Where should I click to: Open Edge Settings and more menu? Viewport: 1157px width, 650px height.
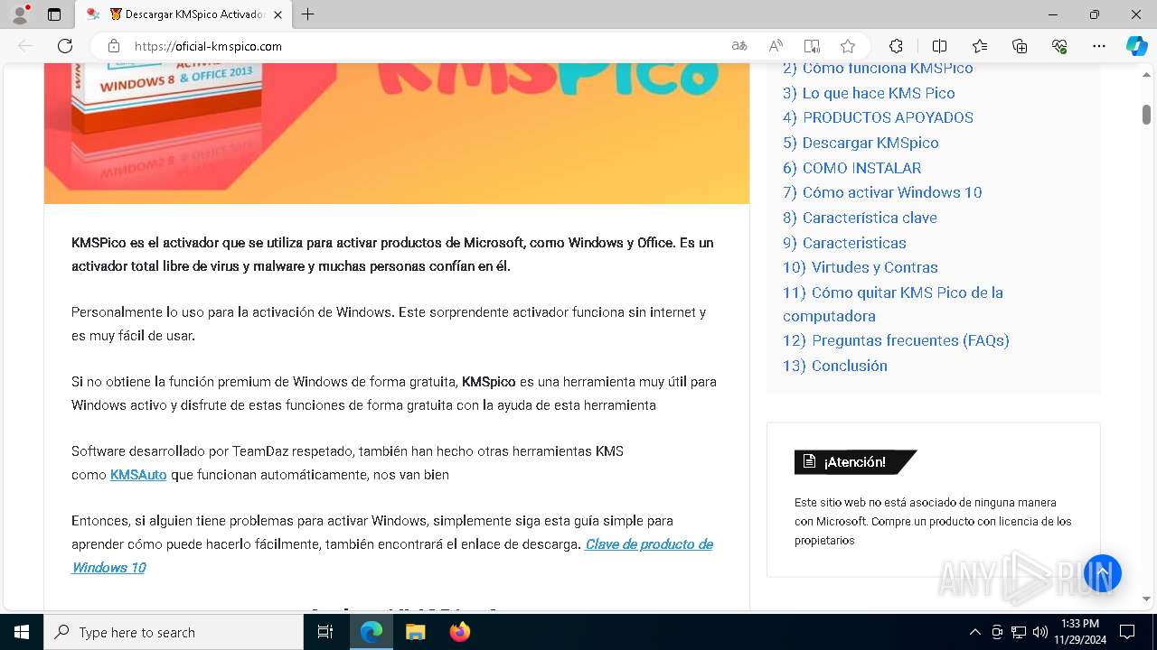coord(1099,46)
